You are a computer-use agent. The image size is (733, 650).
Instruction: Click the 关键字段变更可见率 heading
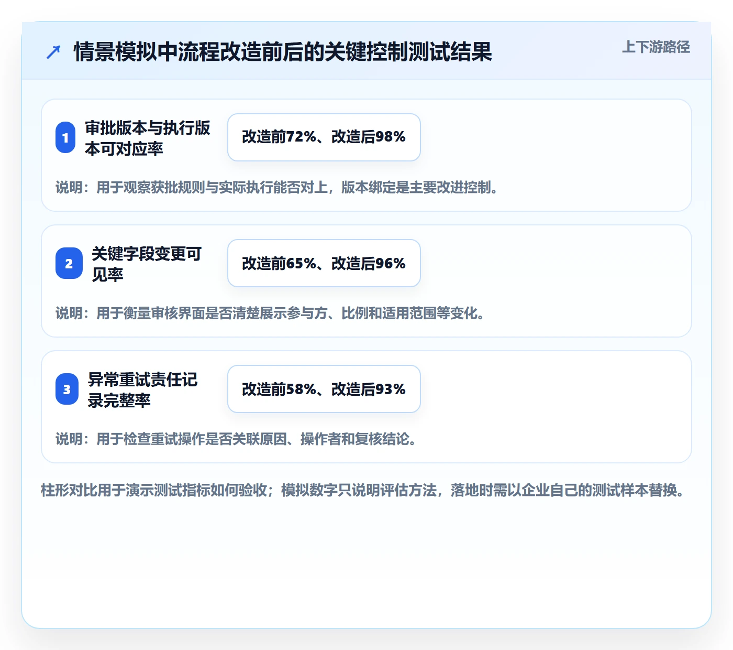click(x=147, y=264)
